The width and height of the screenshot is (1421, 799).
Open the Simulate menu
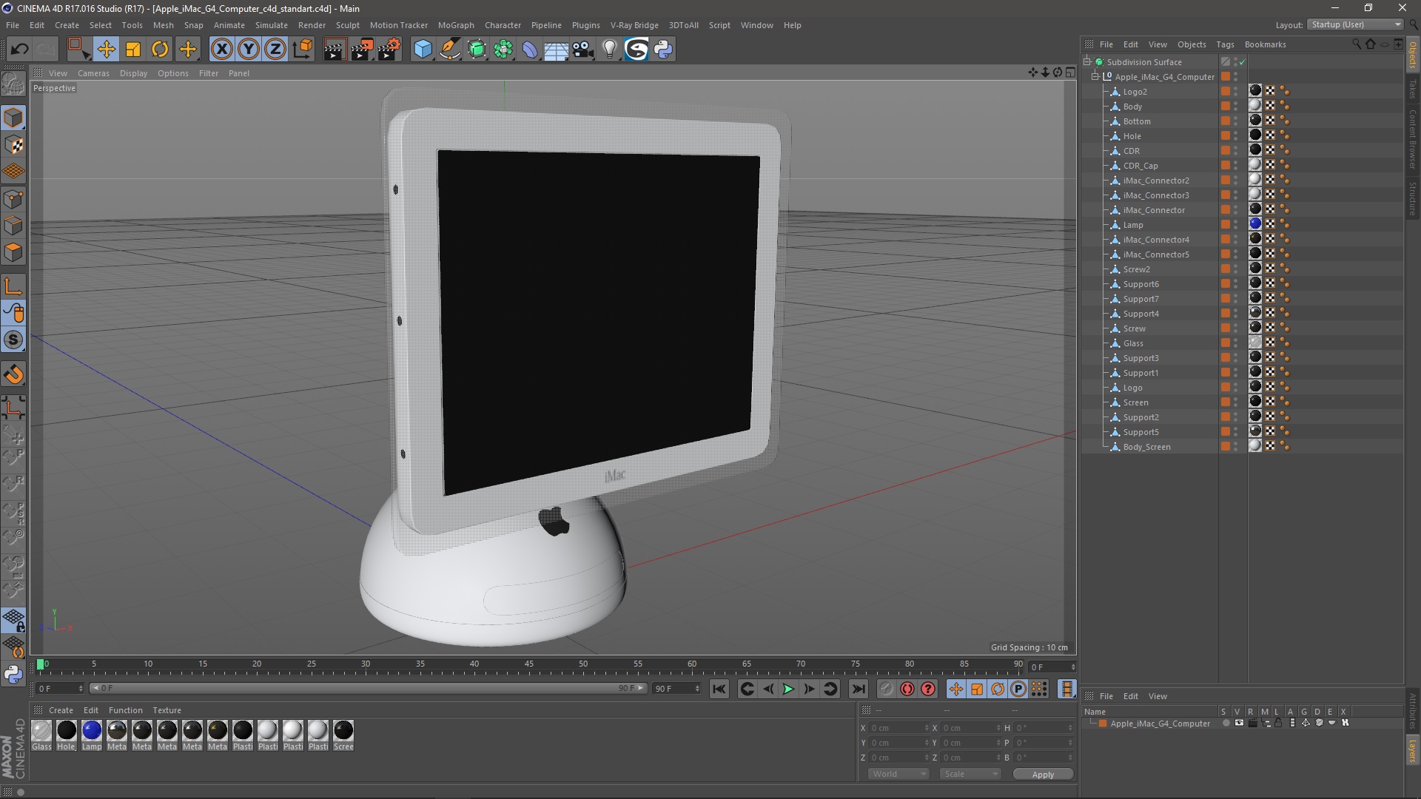[x=272, y=25]
